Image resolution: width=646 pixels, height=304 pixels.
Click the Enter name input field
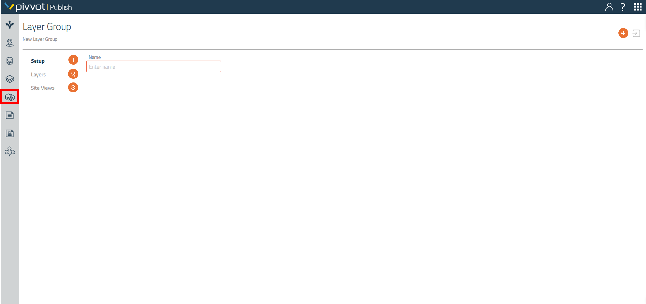pos(154,67)
